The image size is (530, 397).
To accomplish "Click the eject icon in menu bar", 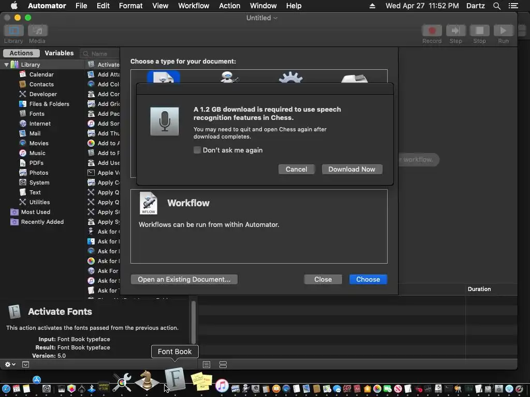I will [x=372, y=6].
